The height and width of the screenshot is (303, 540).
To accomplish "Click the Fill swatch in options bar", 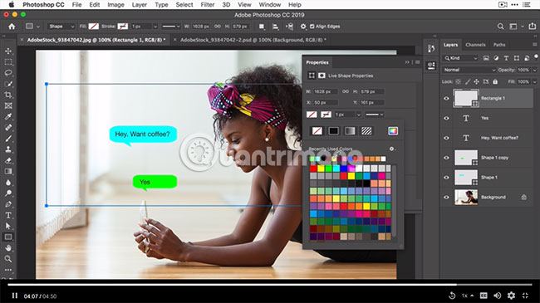I will pos(93,27).
